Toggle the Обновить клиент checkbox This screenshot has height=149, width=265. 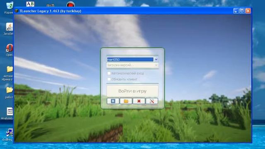[109, 79]
